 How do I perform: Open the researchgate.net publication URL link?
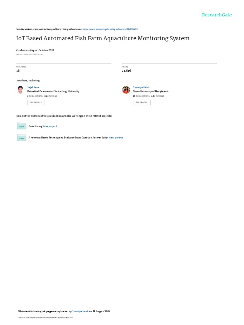click(x=110, y=29)
